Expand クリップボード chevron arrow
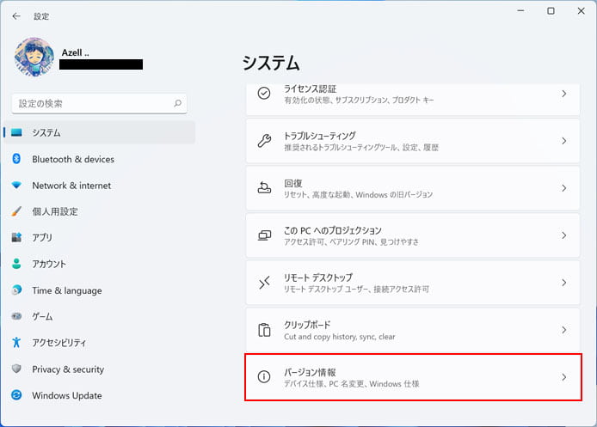This screenshot has height=427, width=597. [563, 330]
